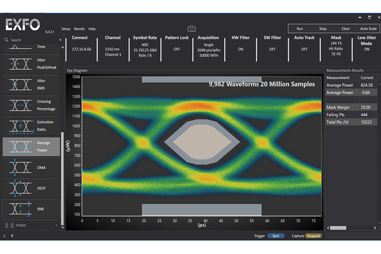Select the Jitter RMS measurement

tap(32, 85)
